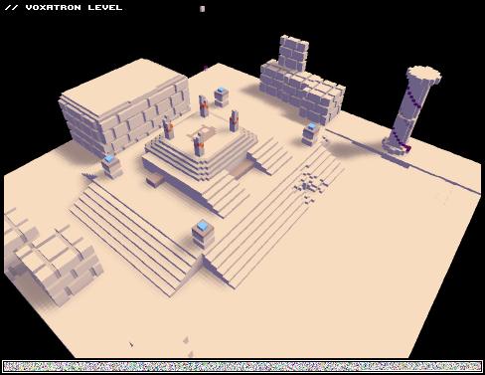The height and width of the screenshot is (375, 485).
Task: Click the blue-topped pedestal beside the ruined brick wall
Action: click(x=311, y=134)
